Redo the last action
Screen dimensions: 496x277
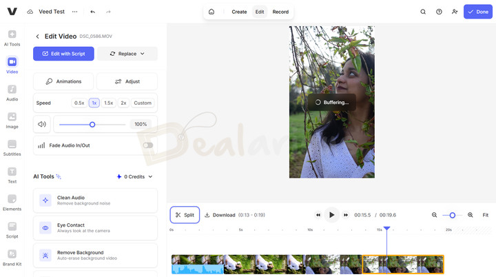point(108,12)
